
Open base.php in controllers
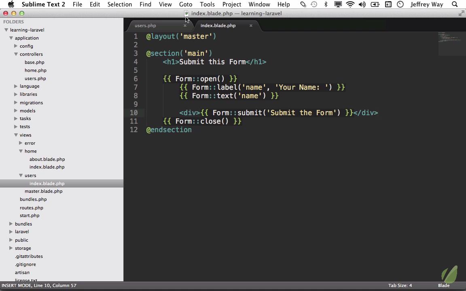[34, 62]
